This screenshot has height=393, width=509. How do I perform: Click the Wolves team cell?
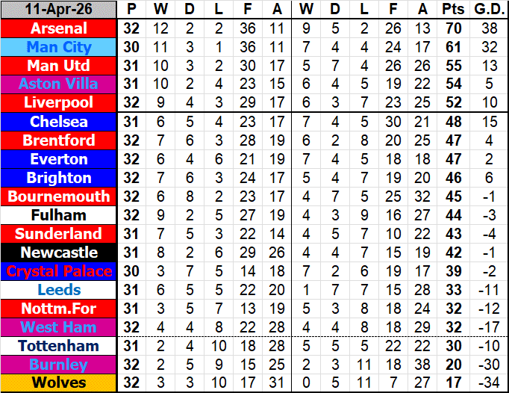pyautogui.click(x=59, y=383)
